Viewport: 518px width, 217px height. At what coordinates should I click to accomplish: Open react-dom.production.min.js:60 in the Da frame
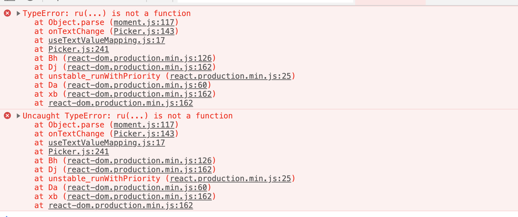(x=138, y=85)
